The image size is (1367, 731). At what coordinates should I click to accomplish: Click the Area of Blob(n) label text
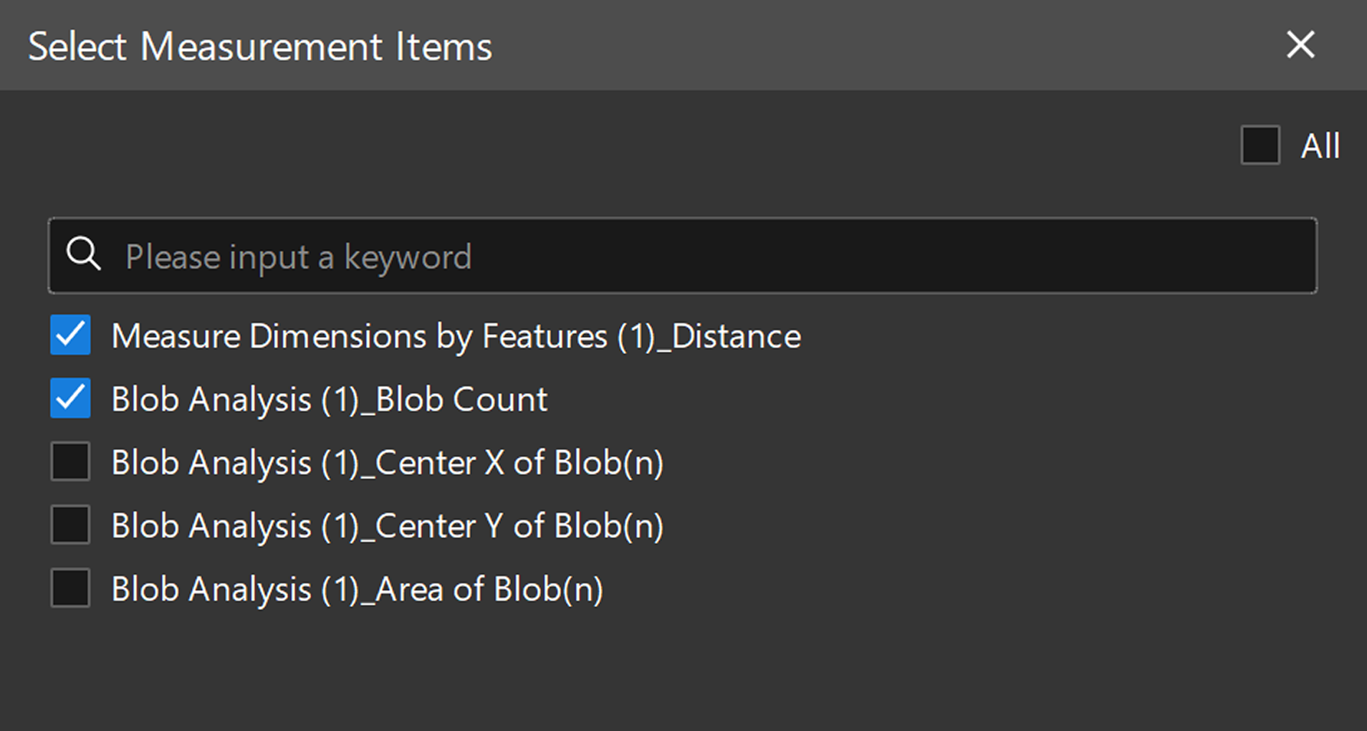pyautogui.click(x=357, y=588)
